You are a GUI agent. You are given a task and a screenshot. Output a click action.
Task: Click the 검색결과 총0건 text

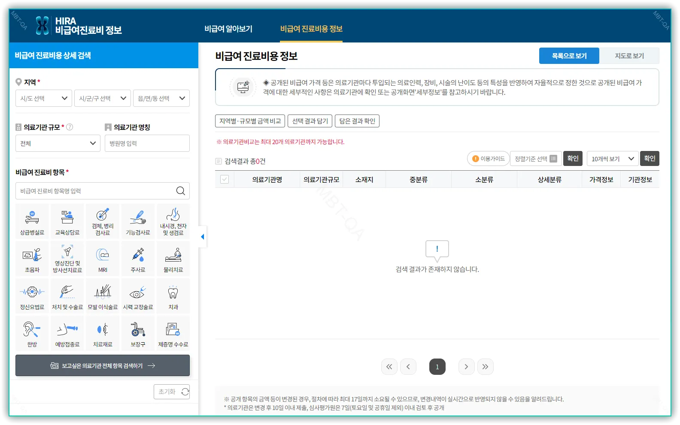(245, 161)
